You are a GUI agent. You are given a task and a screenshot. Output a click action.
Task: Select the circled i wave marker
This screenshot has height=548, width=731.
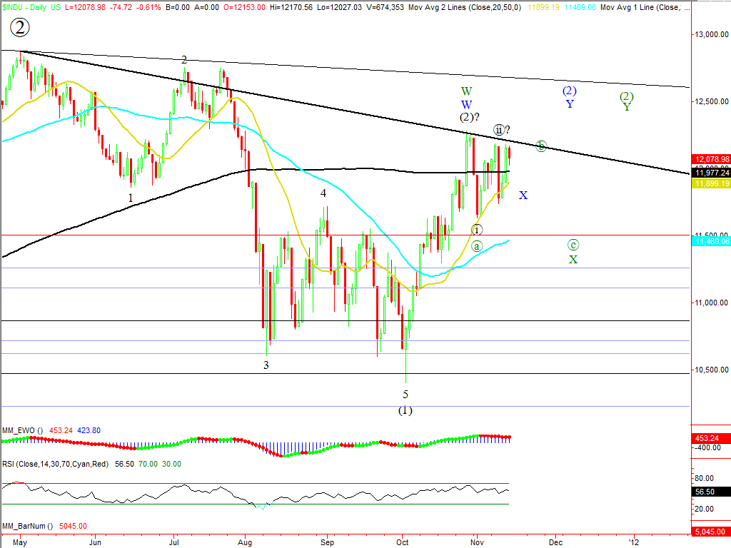477,230
